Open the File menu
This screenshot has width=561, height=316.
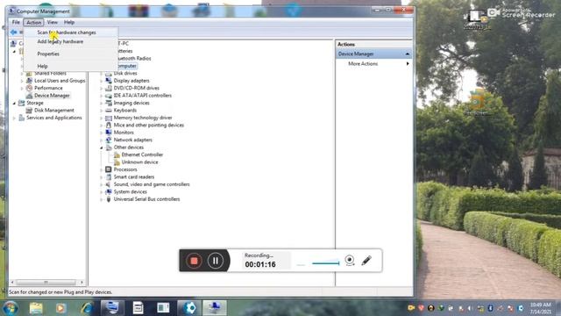point(16,22)
